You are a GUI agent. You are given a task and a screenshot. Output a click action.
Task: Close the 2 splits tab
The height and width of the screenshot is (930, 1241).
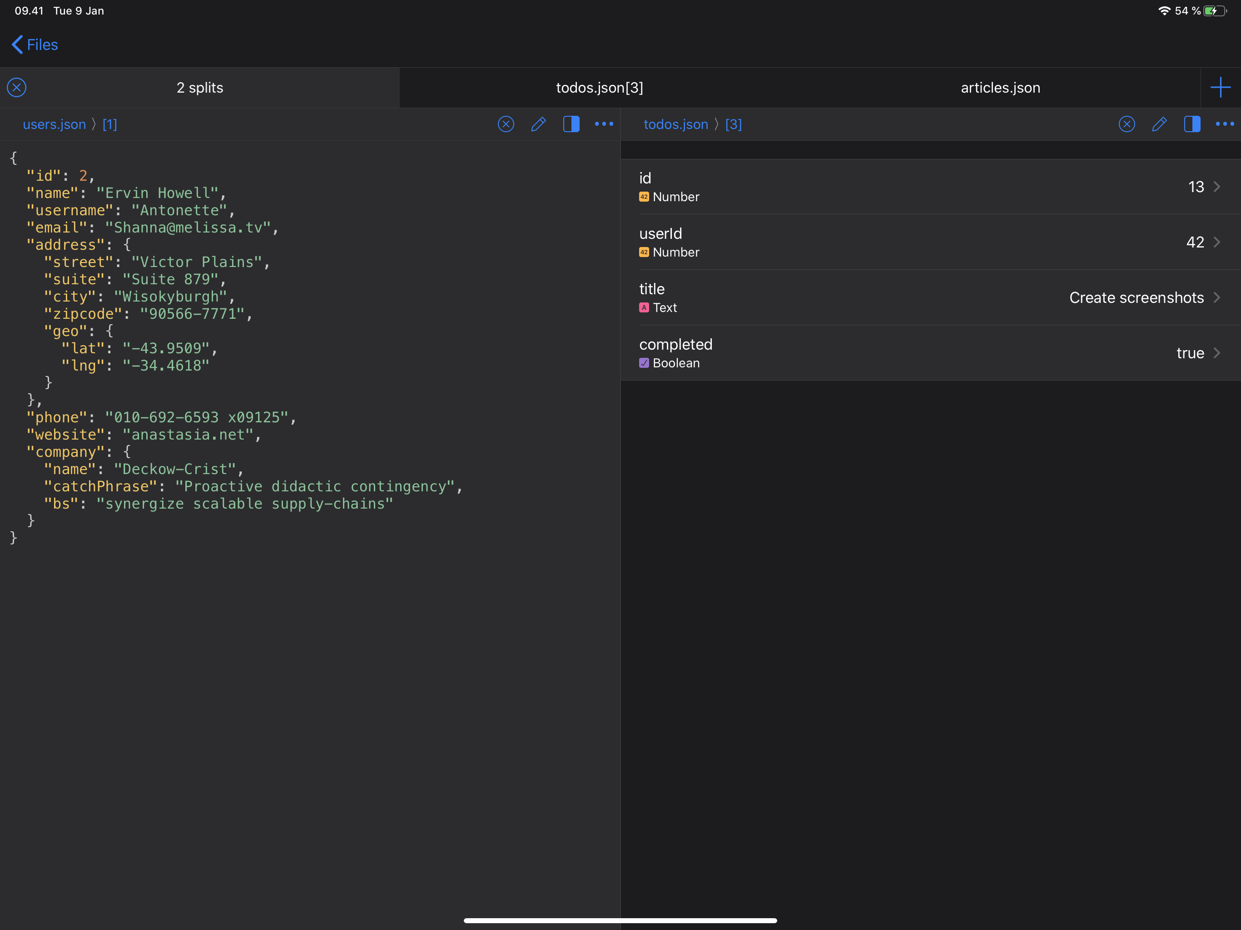coord(17,88)
